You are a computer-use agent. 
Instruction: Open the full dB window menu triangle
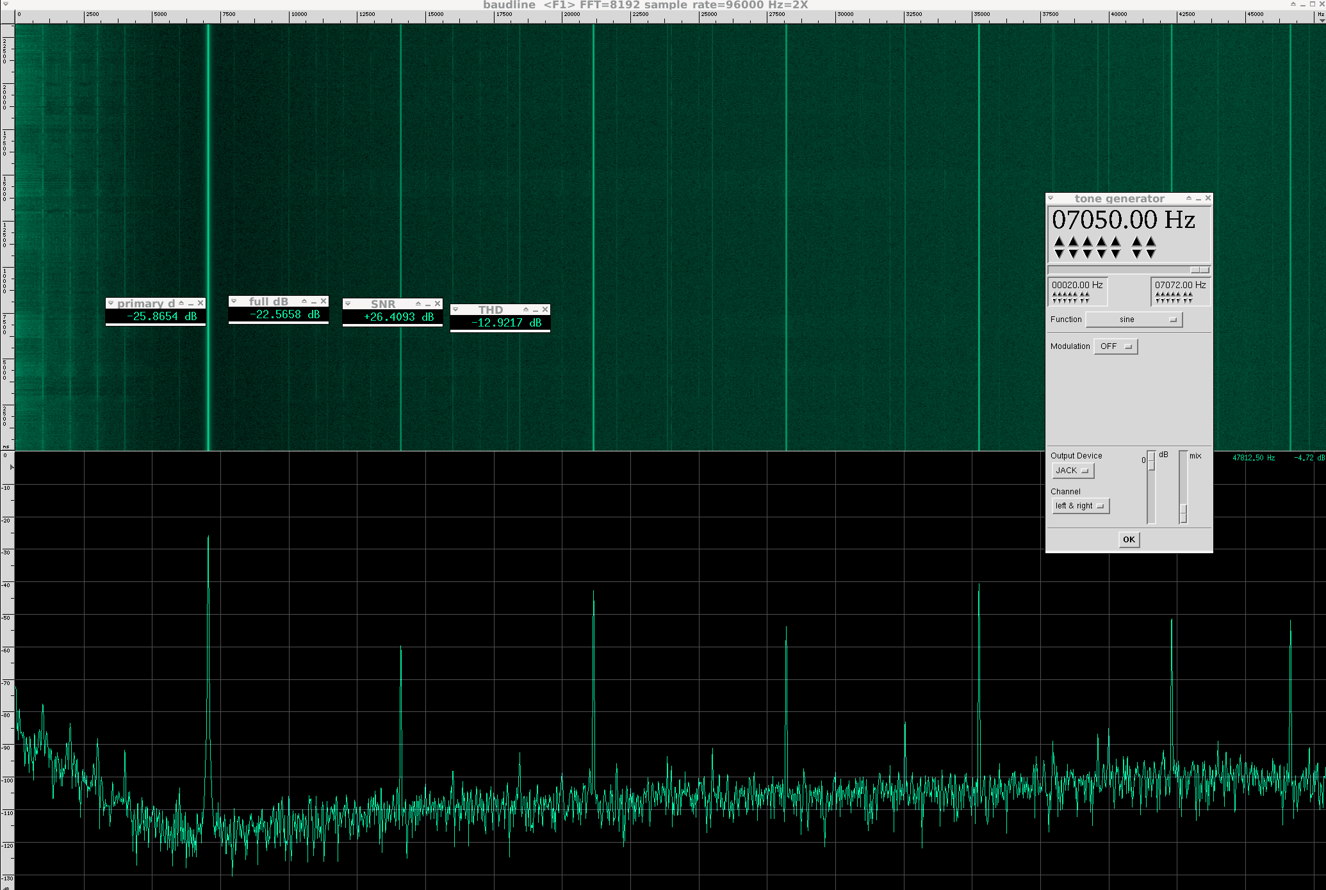234,301
